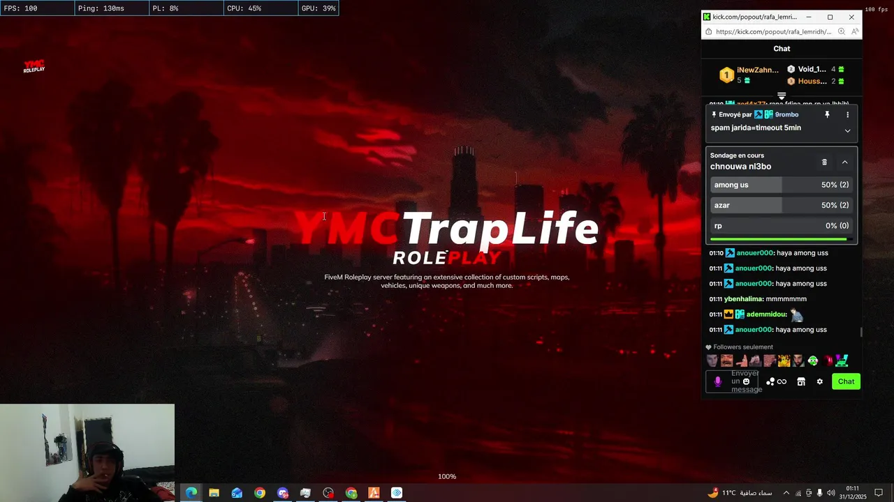Open pinned message three-dot options
Viewport: 894px width, 502px height.
848,114
